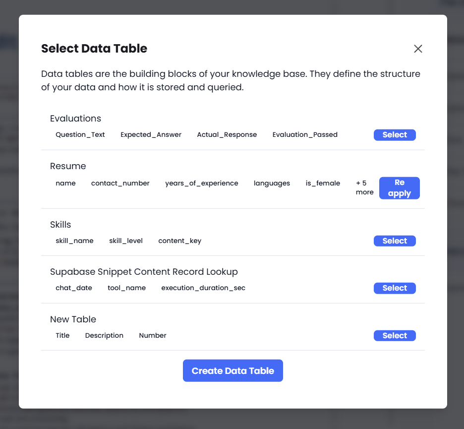The width and height of the screenshot is (464, 429).
Task: Click the Expected_Answer field chip
Action: tap(151, 134)
